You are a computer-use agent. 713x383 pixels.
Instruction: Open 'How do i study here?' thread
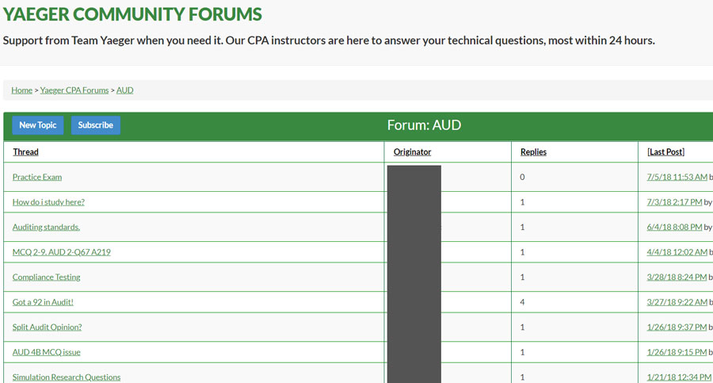click(x=48, y=201)
